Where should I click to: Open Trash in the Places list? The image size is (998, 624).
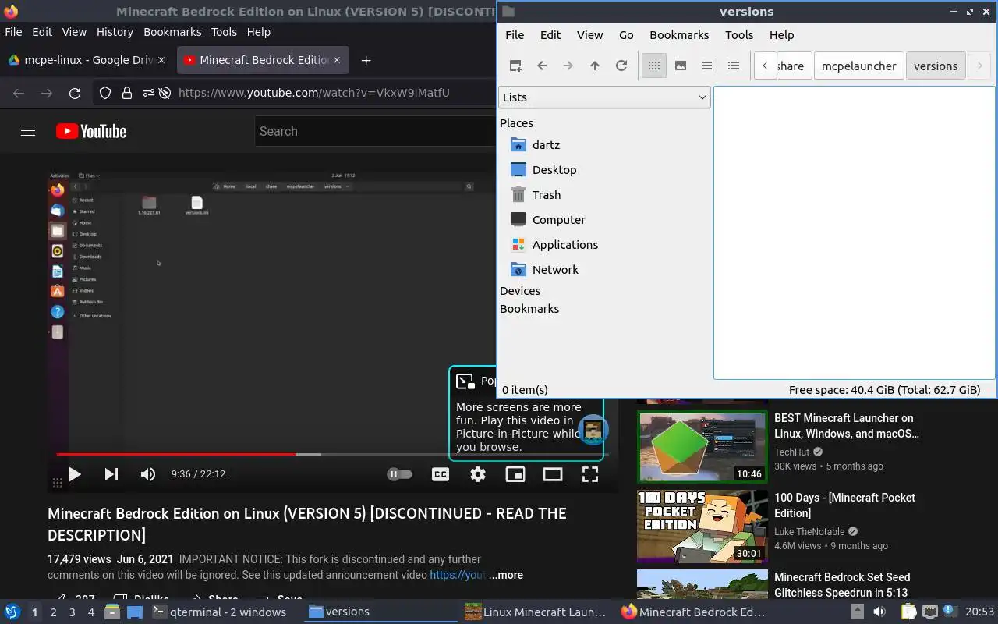click(547, 194)
